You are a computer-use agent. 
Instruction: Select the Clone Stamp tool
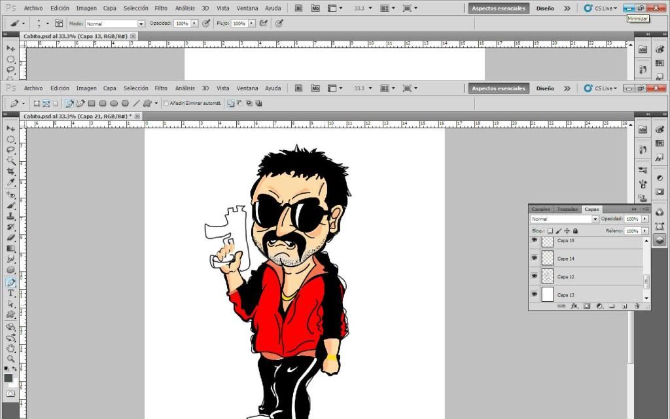[10, 216]
